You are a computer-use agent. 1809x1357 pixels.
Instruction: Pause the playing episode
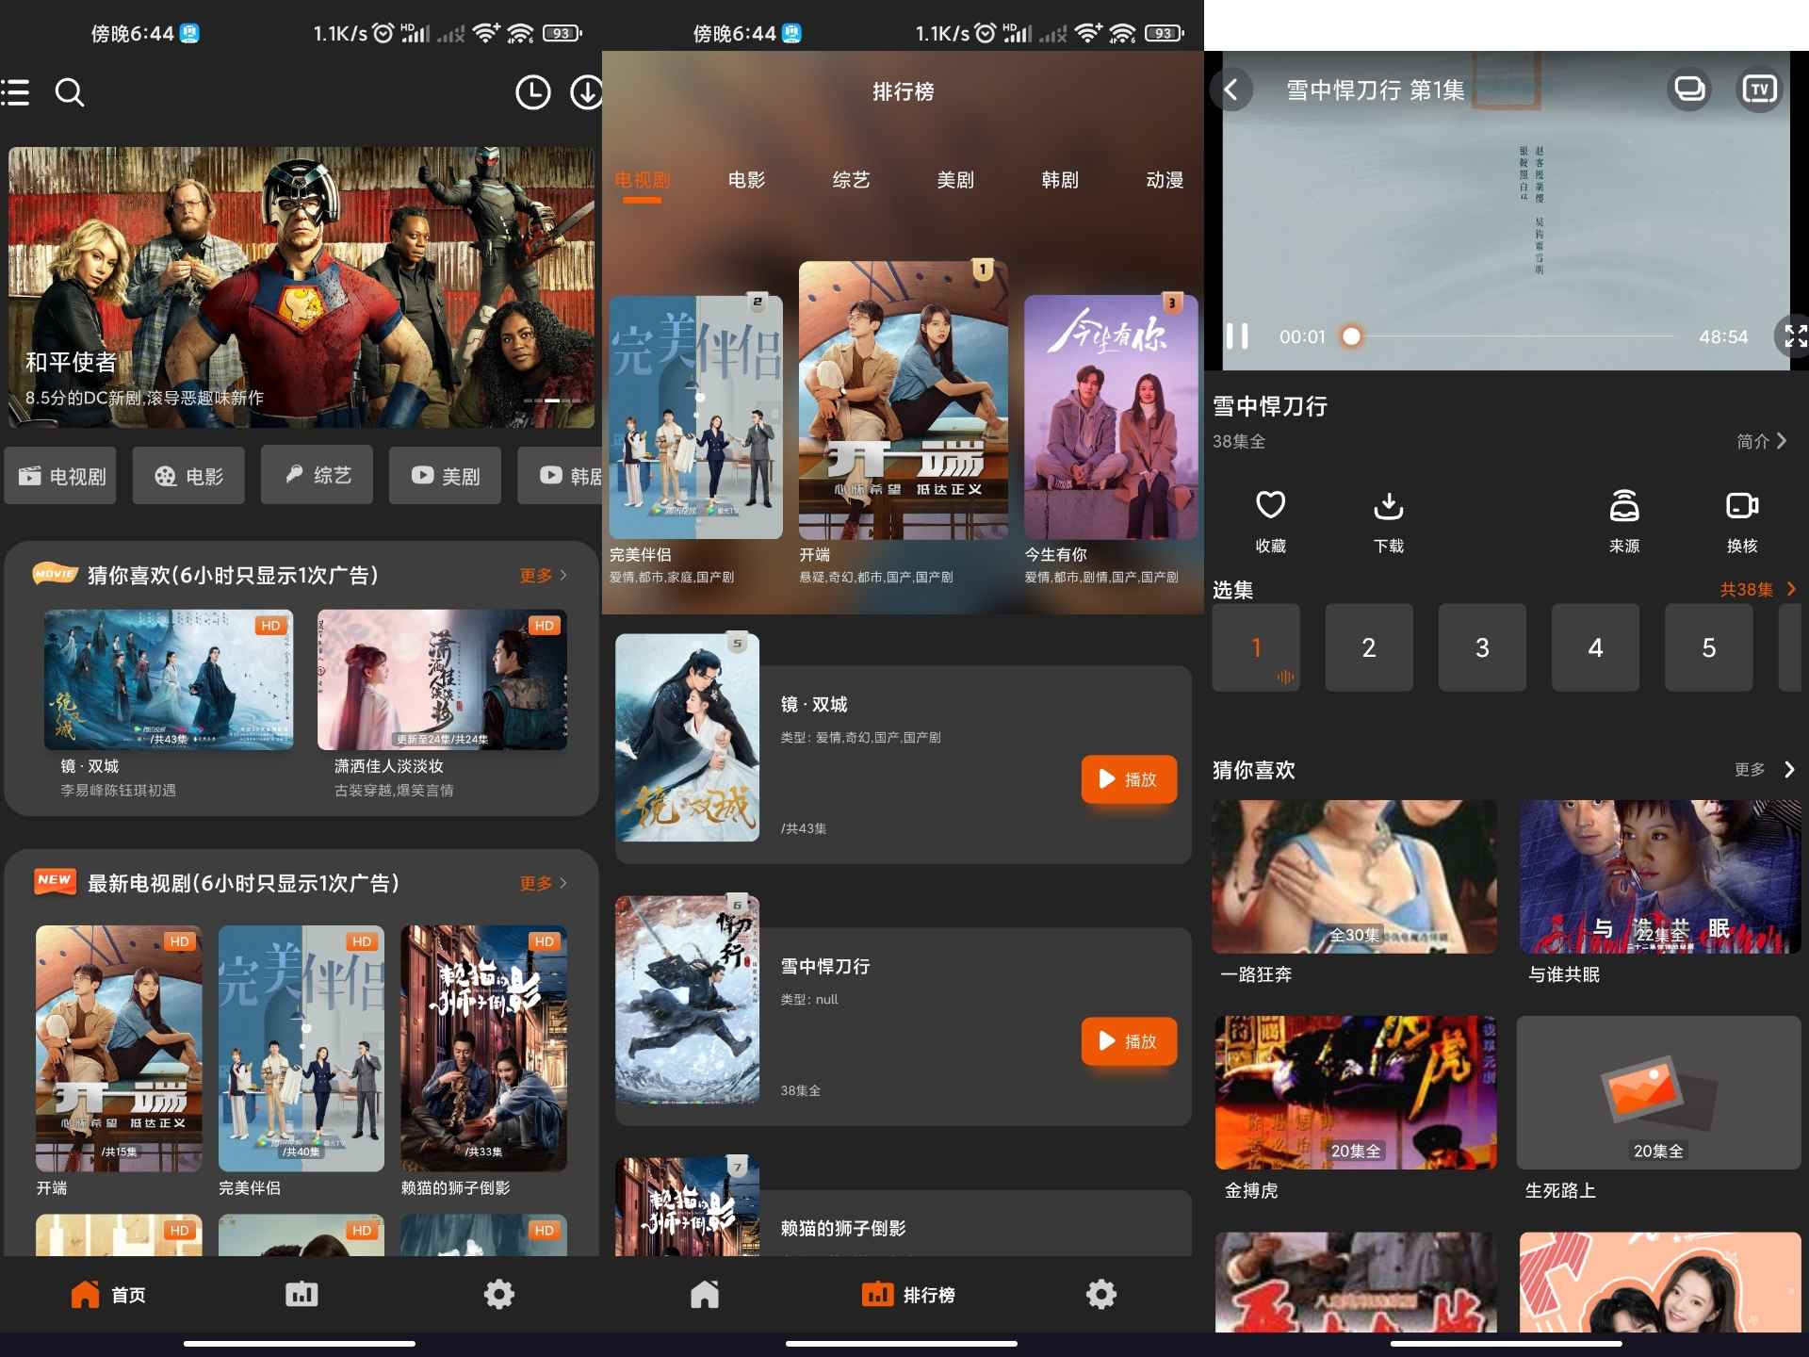coord(1239,336)
